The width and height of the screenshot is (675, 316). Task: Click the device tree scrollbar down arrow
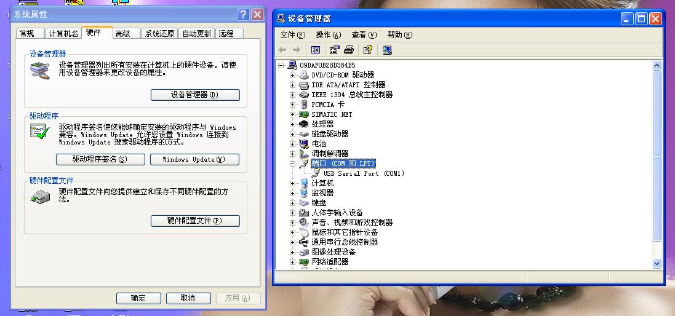[657, 263]
